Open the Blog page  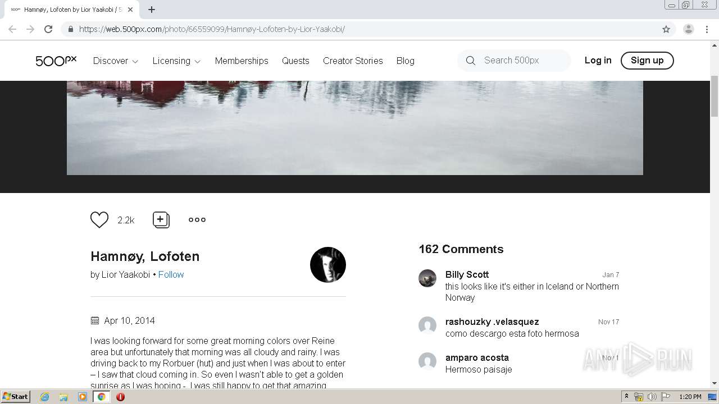(405, 61)
